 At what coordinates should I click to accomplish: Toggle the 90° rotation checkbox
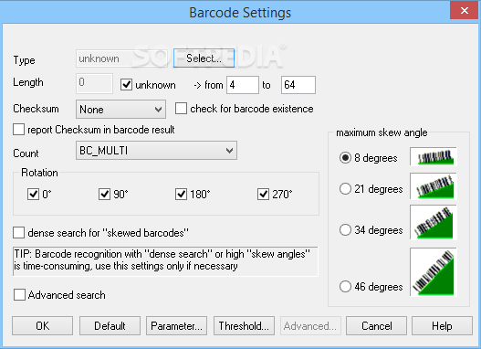point(104,194)
